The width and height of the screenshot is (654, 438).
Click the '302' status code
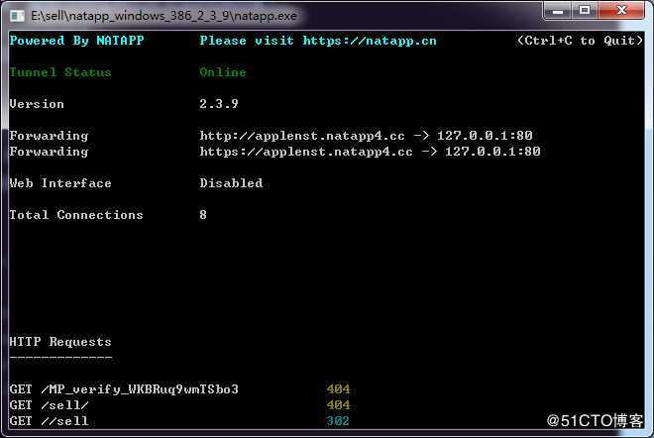[338, 421]
